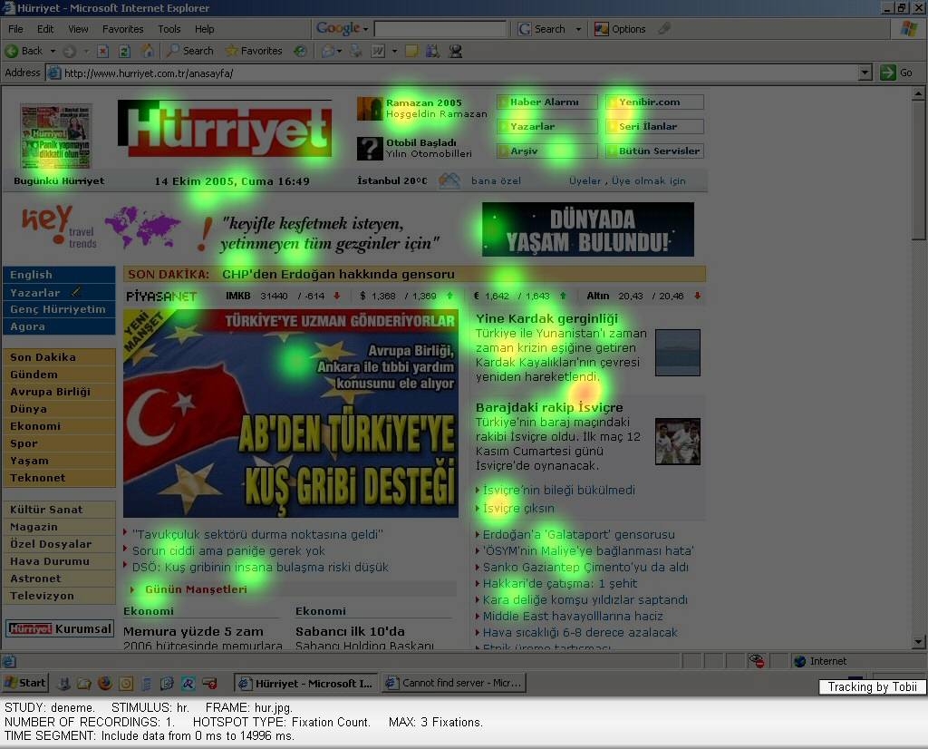Read 'Yine Kardak gerginliği' headline
The height and width of the screenshot is (749, 928).
click(546, 318)
